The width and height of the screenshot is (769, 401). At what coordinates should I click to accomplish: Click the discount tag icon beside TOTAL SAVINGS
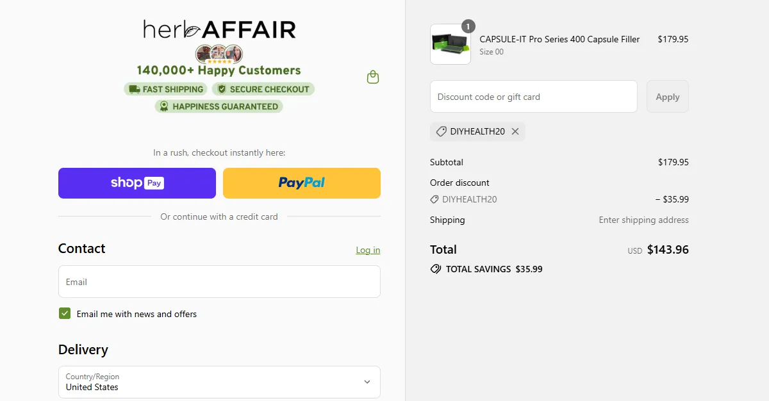(436, 269)
